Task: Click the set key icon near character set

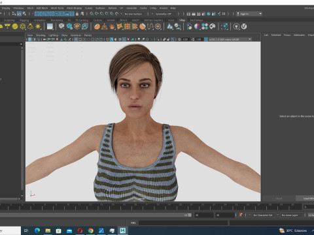Action: click(241, 215)
